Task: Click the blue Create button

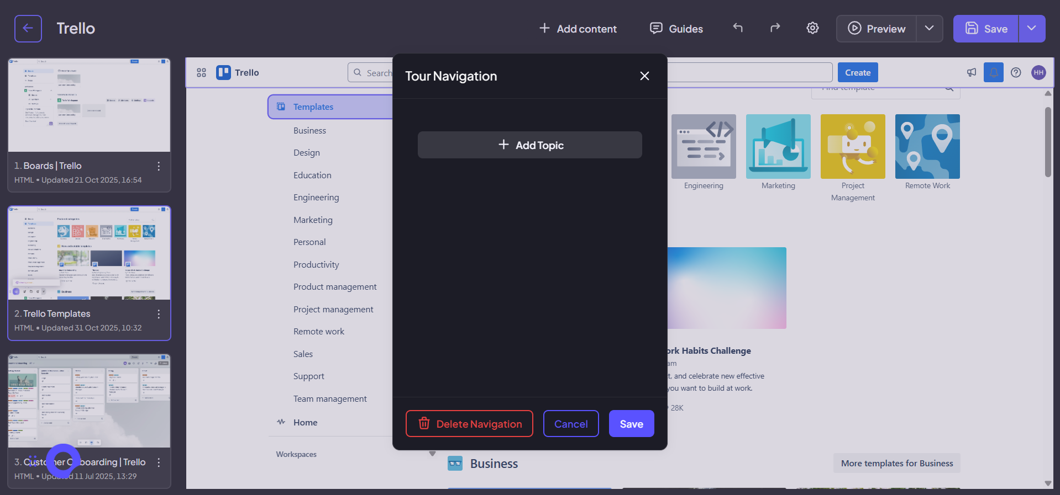Action: click(x=858, y=72)
